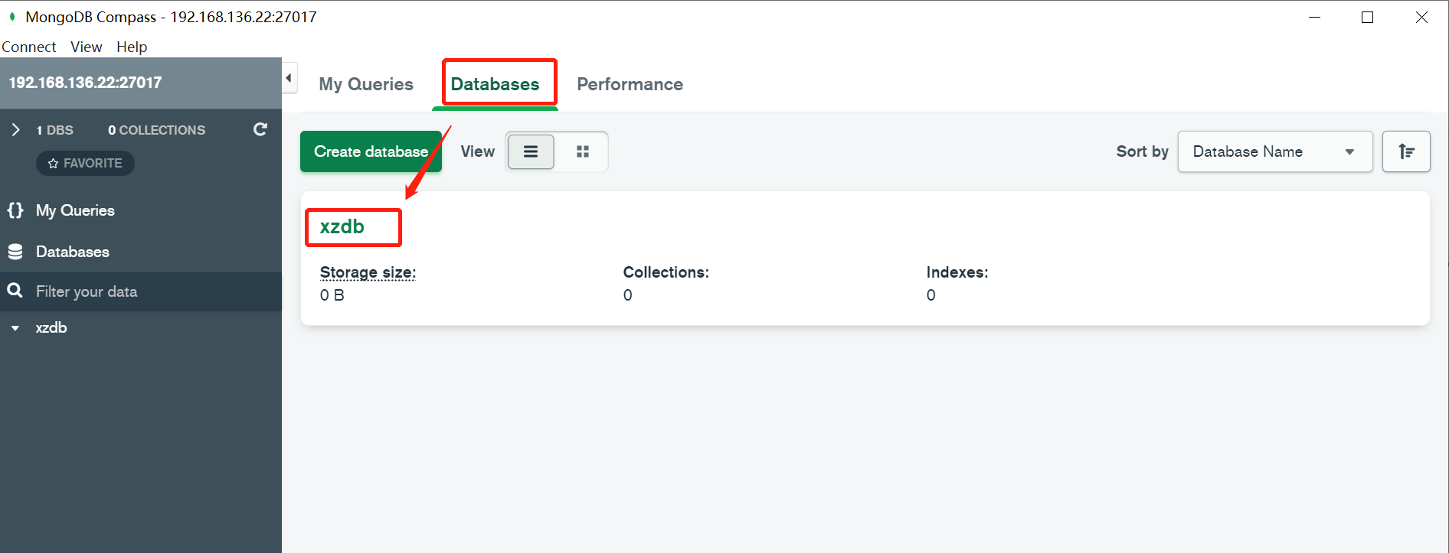Switch to list view of databases
This screenshot has height=553, width=1449.
[x=531, y=151]
